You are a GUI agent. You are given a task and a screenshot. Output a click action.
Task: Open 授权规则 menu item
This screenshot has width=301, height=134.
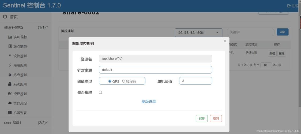point(20,94)
